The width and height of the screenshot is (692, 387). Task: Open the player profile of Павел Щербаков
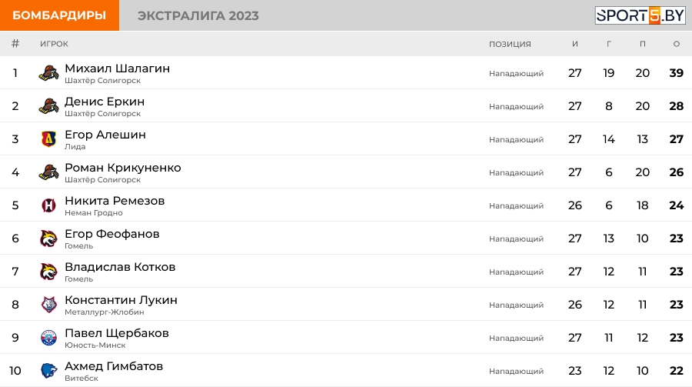coord(117,333)
